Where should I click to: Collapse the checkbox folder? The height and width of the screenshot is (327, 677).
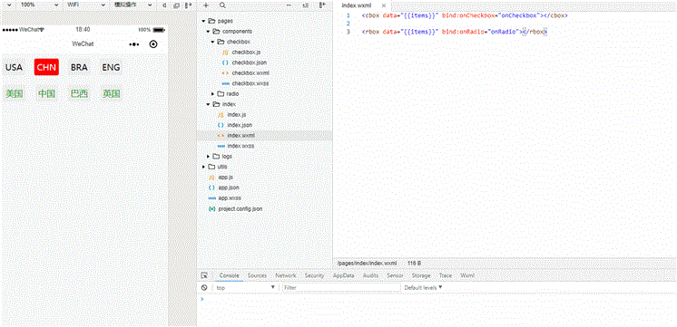click(x=212, y=42)
